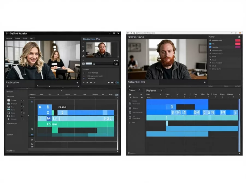Select the bottom blue clip in right window timeline
Image resolution: width=246 pixels, height=184 pixels.
[x=177, y=134]
